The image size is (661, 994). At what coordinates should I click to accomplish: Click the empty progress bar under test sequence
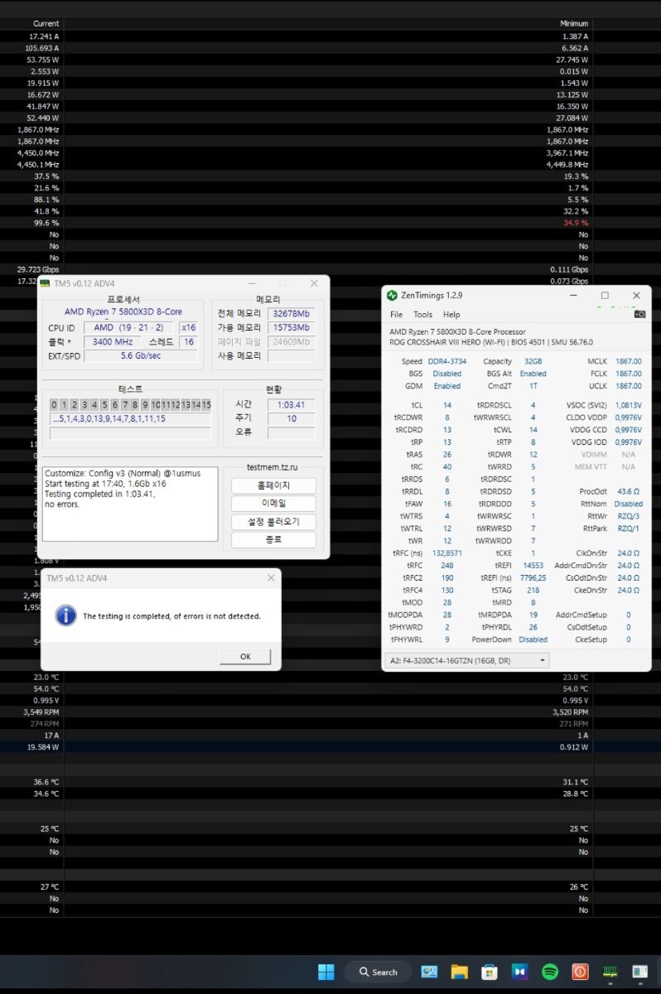pos(130,433)
